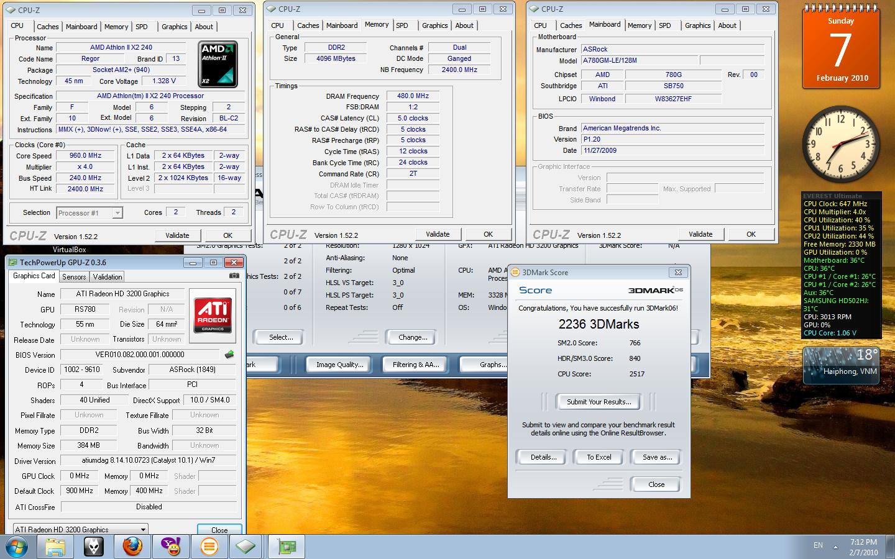Click the 3DMark06 logo in score window
The width and height of the screenshot is (895, 559).
(x=655, y=290)
